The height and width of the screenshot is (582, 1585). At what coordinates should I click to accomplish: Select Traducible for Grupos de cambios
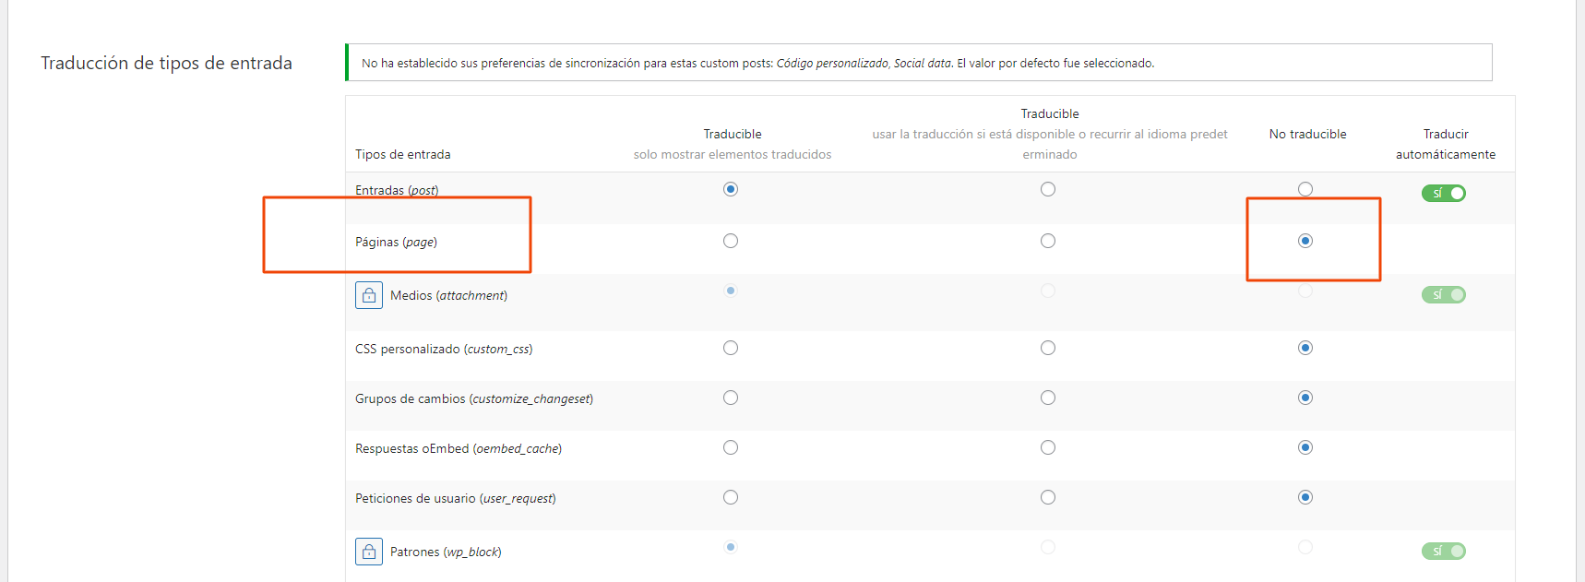point(731,398)
